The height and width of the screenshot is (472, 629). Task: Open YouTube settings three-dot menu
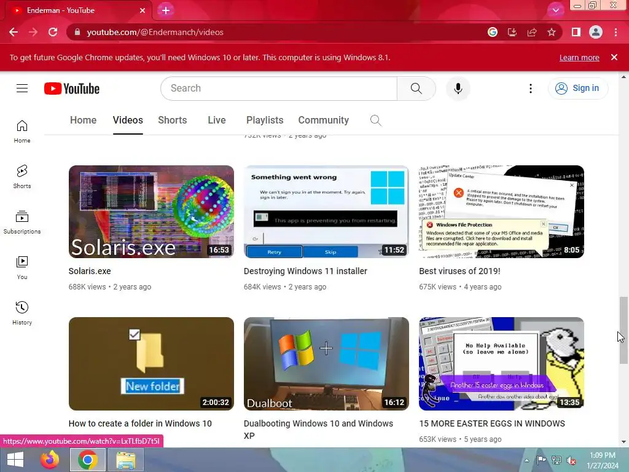tap(531, 88)
